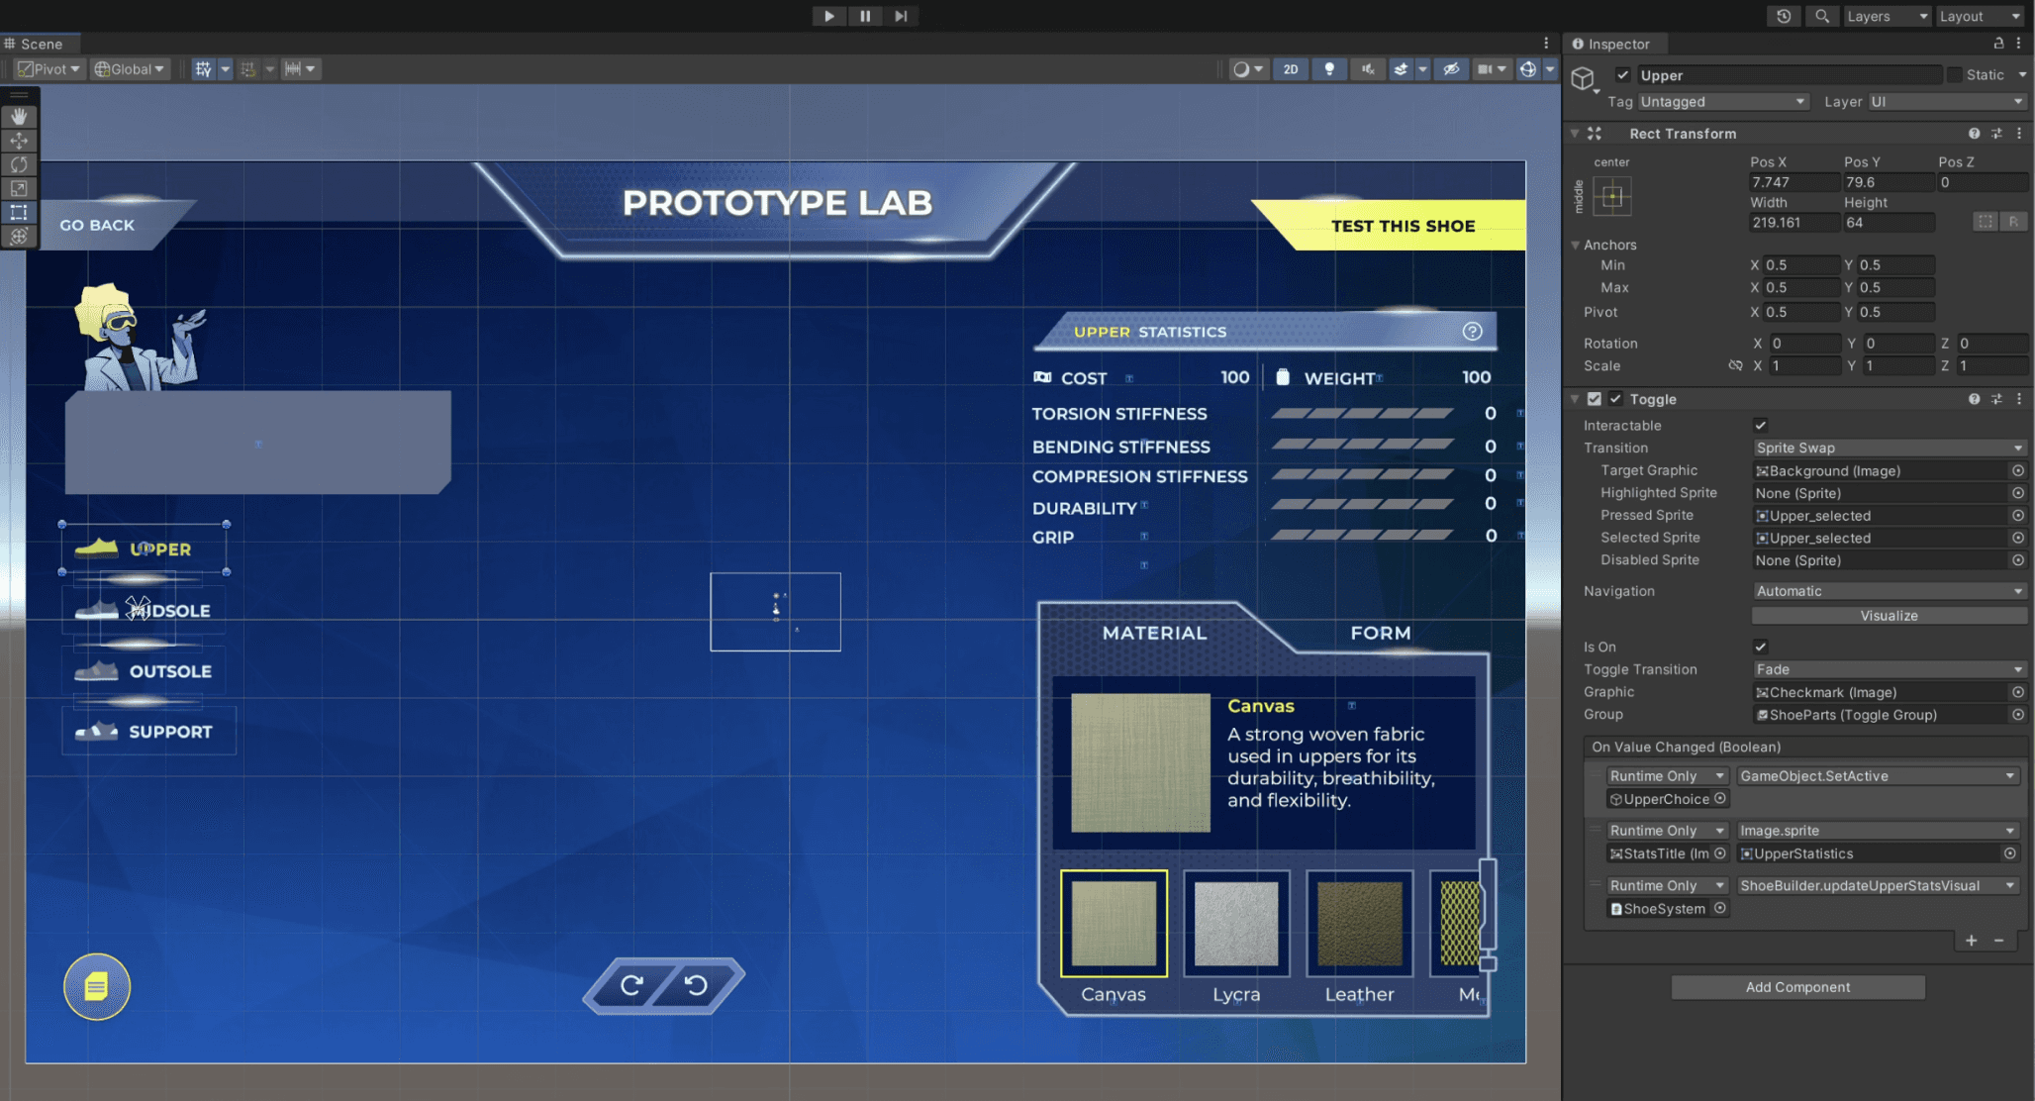Switch to the Scene tab
2035x1101 pixels.
point(41,44)
